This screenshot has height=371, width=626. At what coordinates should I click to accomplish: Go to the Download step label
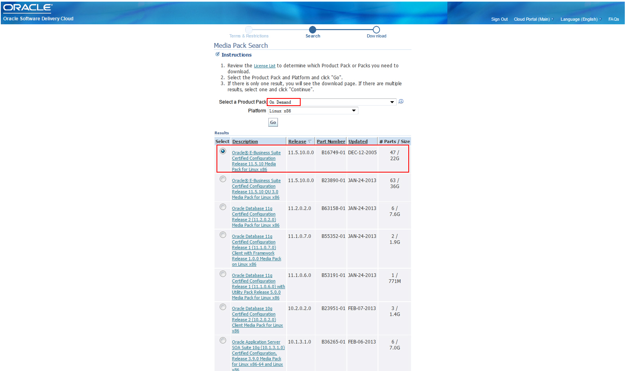click(376, 36)
